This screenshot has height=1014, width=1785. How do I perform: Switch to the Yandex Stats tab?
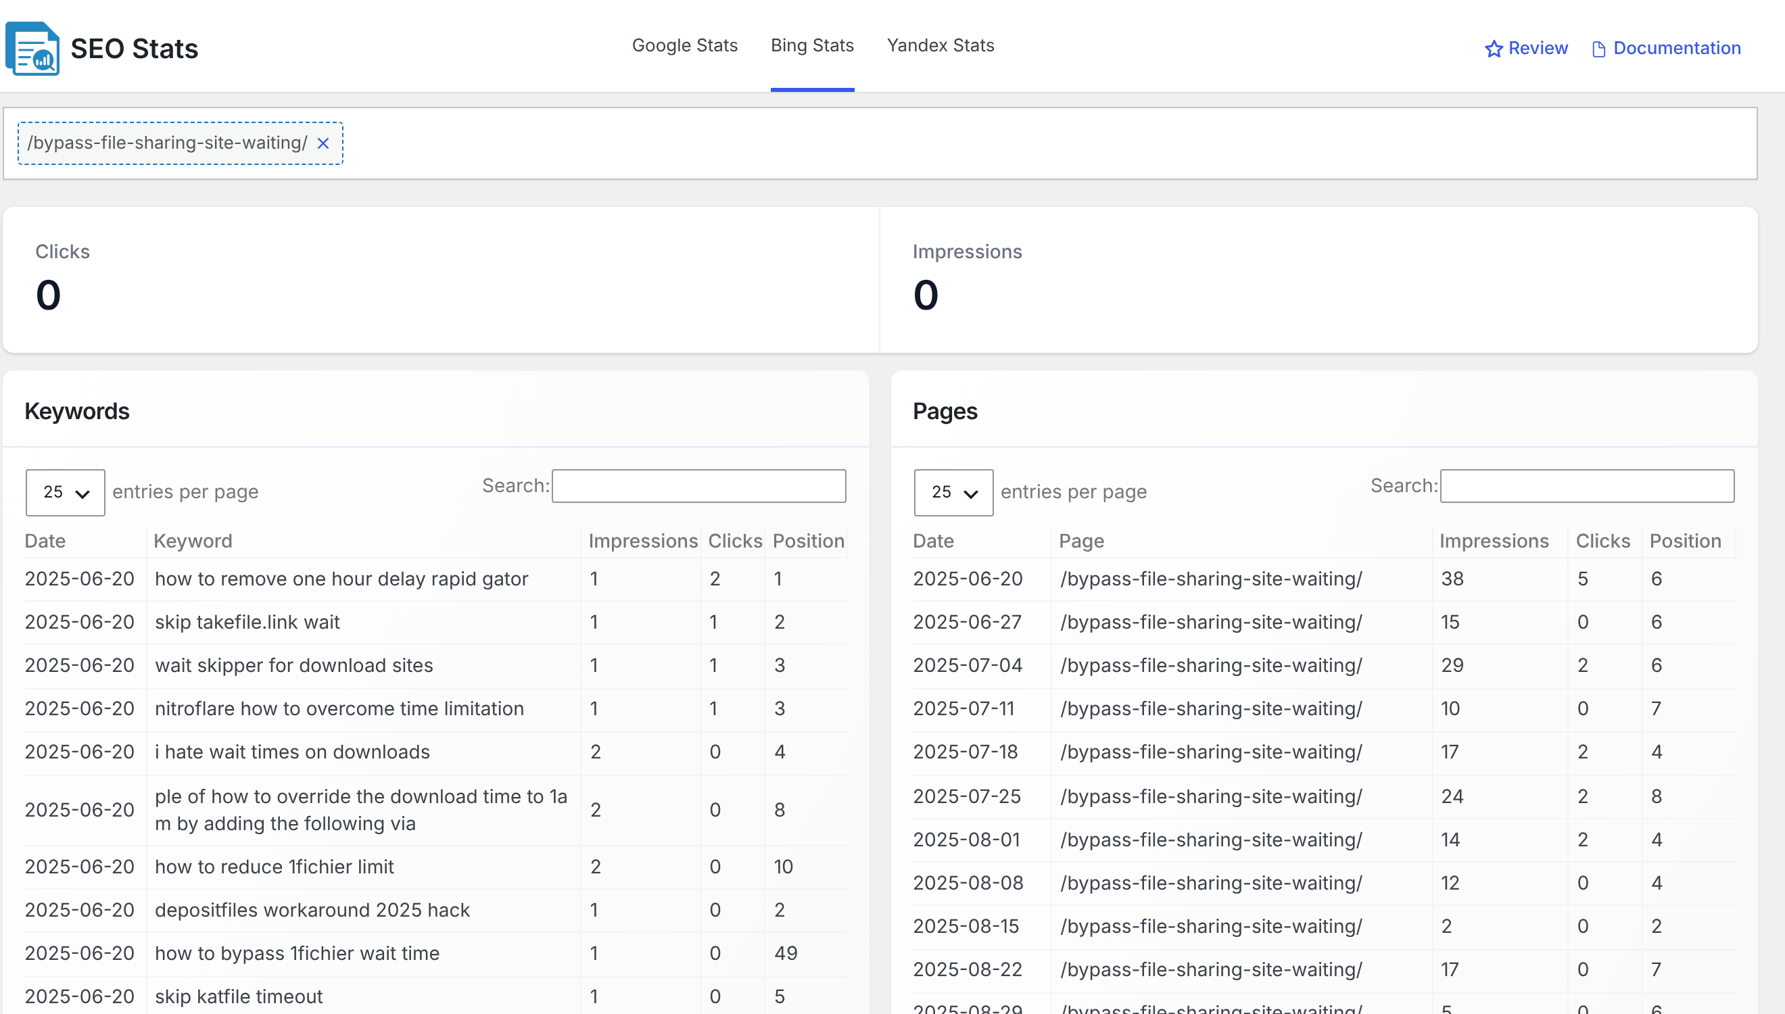click(941, 45)
